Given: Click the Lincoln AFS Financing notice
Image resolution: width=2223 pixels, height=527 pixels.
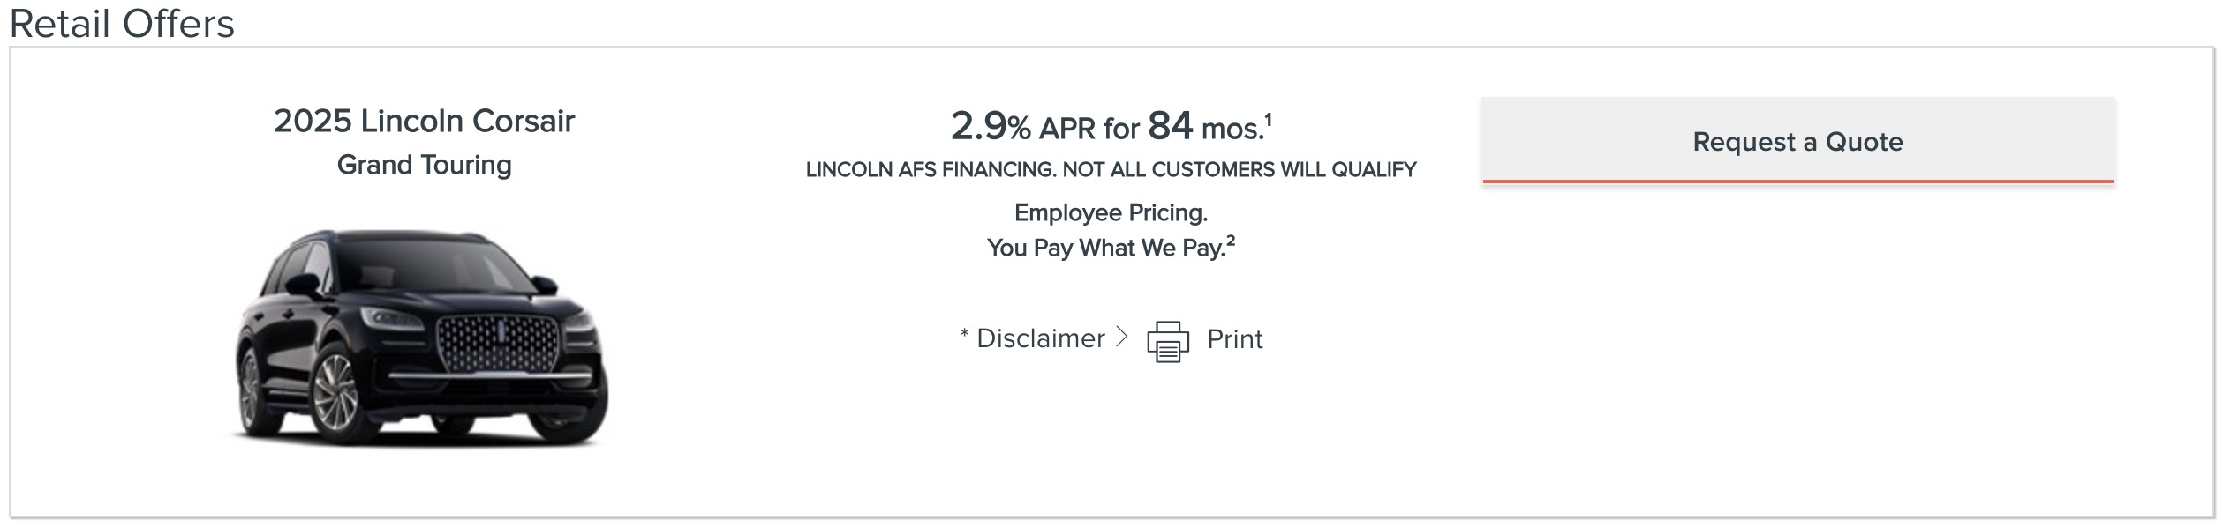Looking at the screenshot, I should (1111, 169).
